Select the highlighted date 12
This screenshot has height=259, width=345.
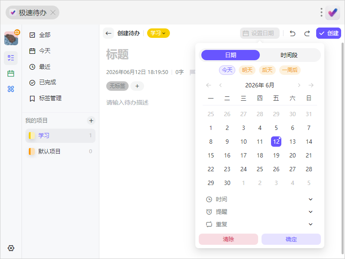pos(276,142)
